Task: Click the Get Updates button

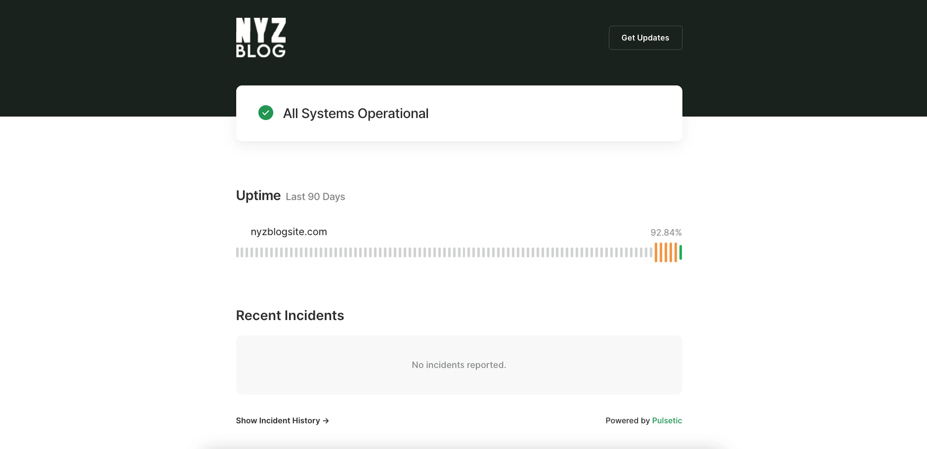Action: [x=645, y=38]
